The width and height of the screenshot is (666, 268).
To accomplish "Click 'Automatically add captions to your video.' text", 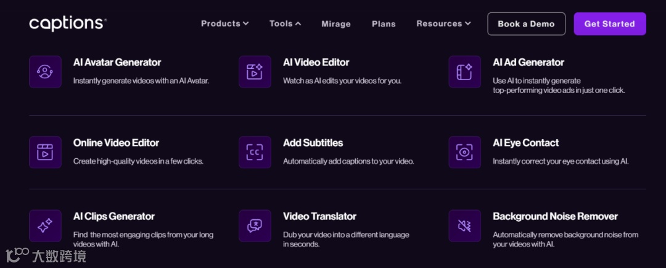I will coord(348,161).
